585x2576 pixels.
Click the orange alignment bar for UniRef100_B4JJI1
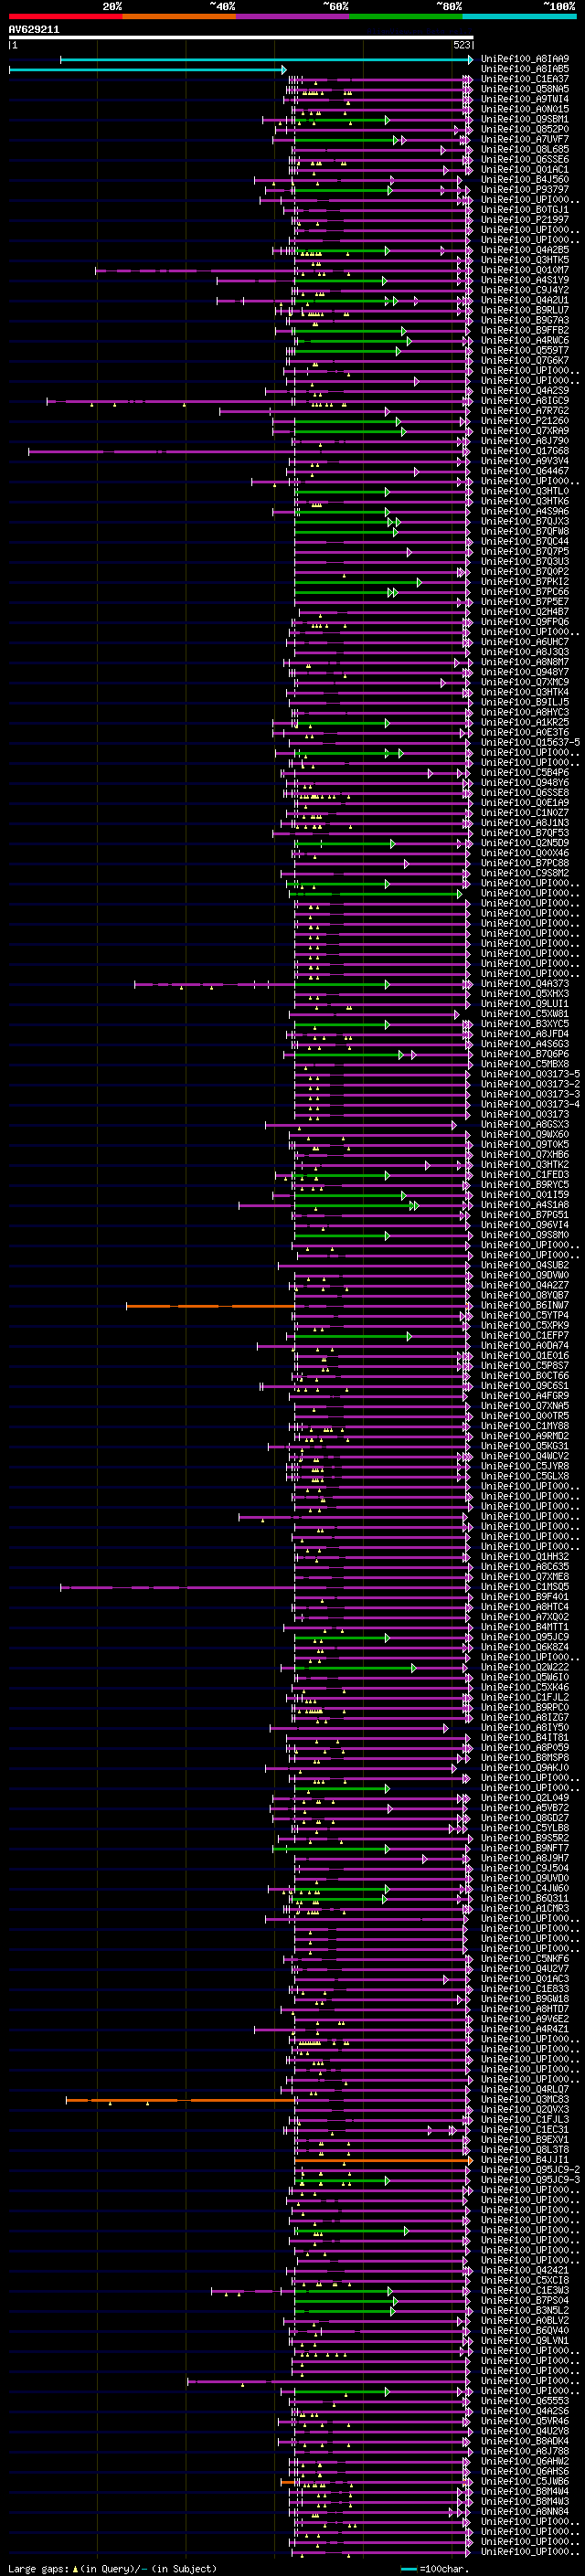[x=383, y=2160]
